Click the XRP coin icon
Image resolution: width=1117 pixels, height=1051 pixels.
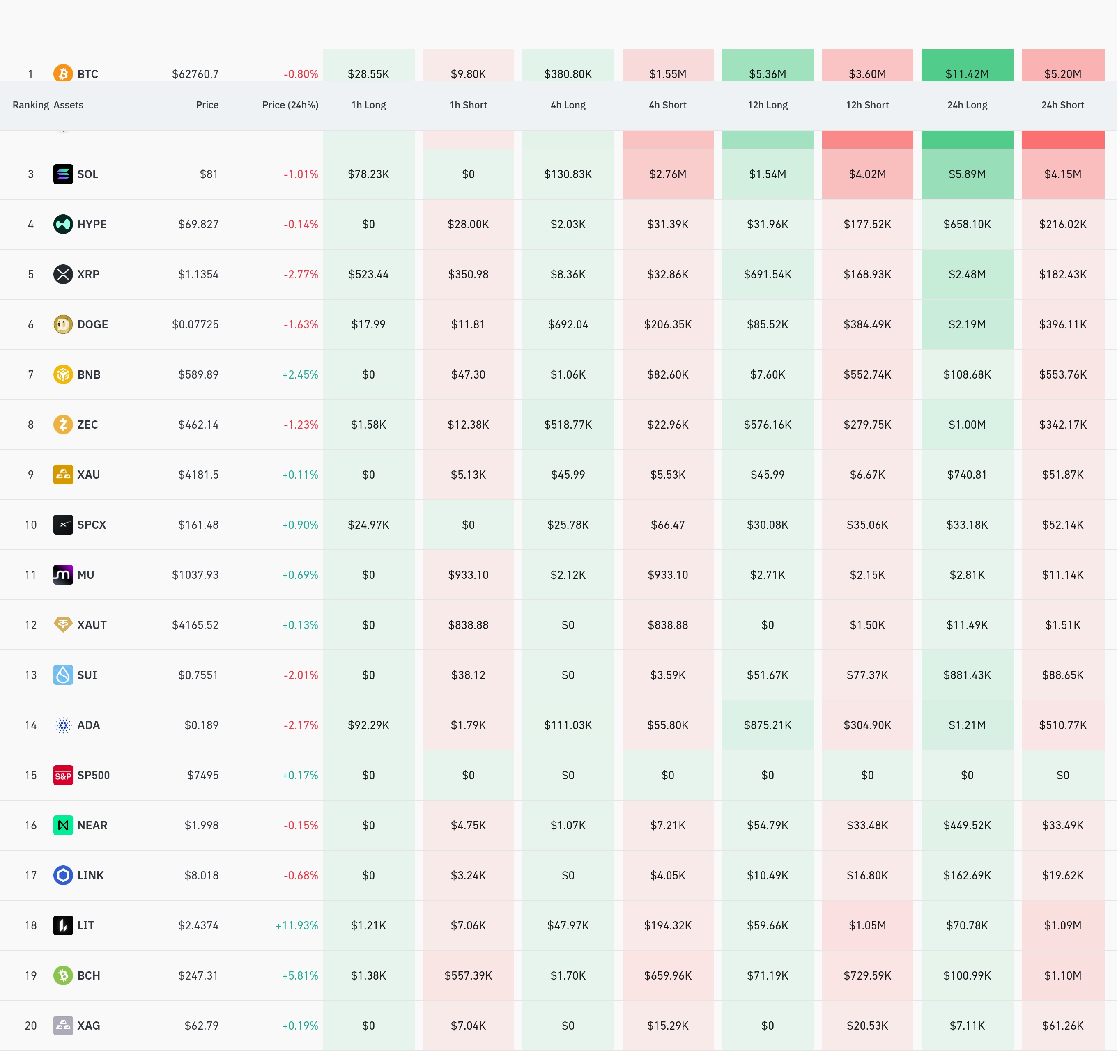(63, 274)
